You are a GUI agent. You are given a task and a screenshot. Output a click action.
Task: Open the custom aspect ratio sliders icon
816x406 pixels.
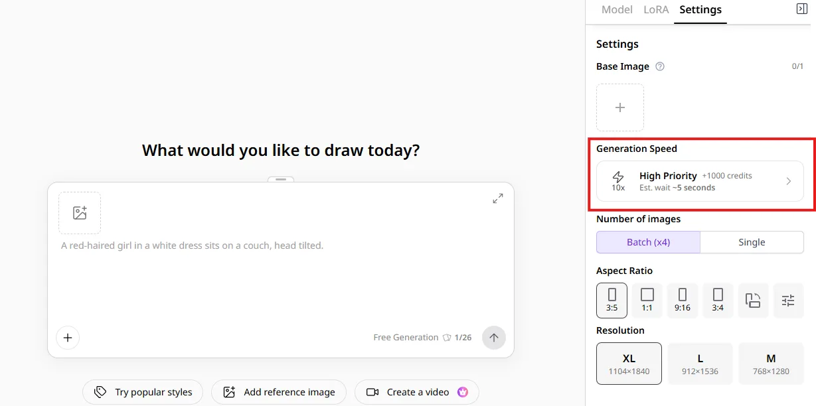coord(788,301)
